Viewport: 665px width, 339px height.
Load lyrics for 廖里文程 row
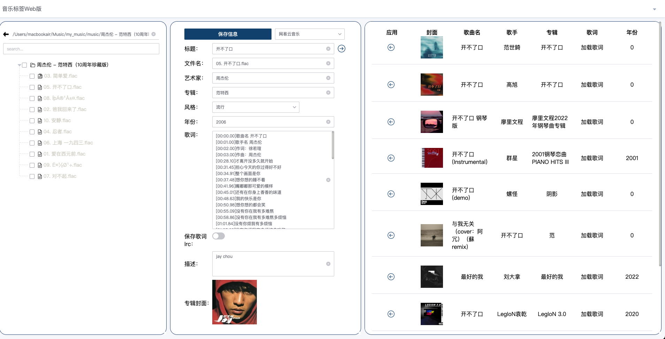592,122
